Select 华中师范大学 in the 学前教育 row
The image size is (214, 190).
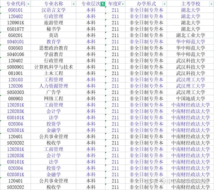click(x=191, y=54)
